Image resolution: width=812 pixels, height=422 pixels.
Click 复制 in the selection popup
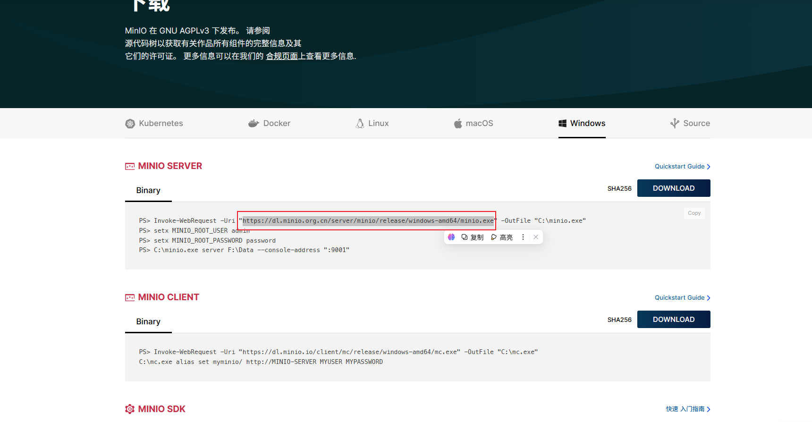pos(473,237)
